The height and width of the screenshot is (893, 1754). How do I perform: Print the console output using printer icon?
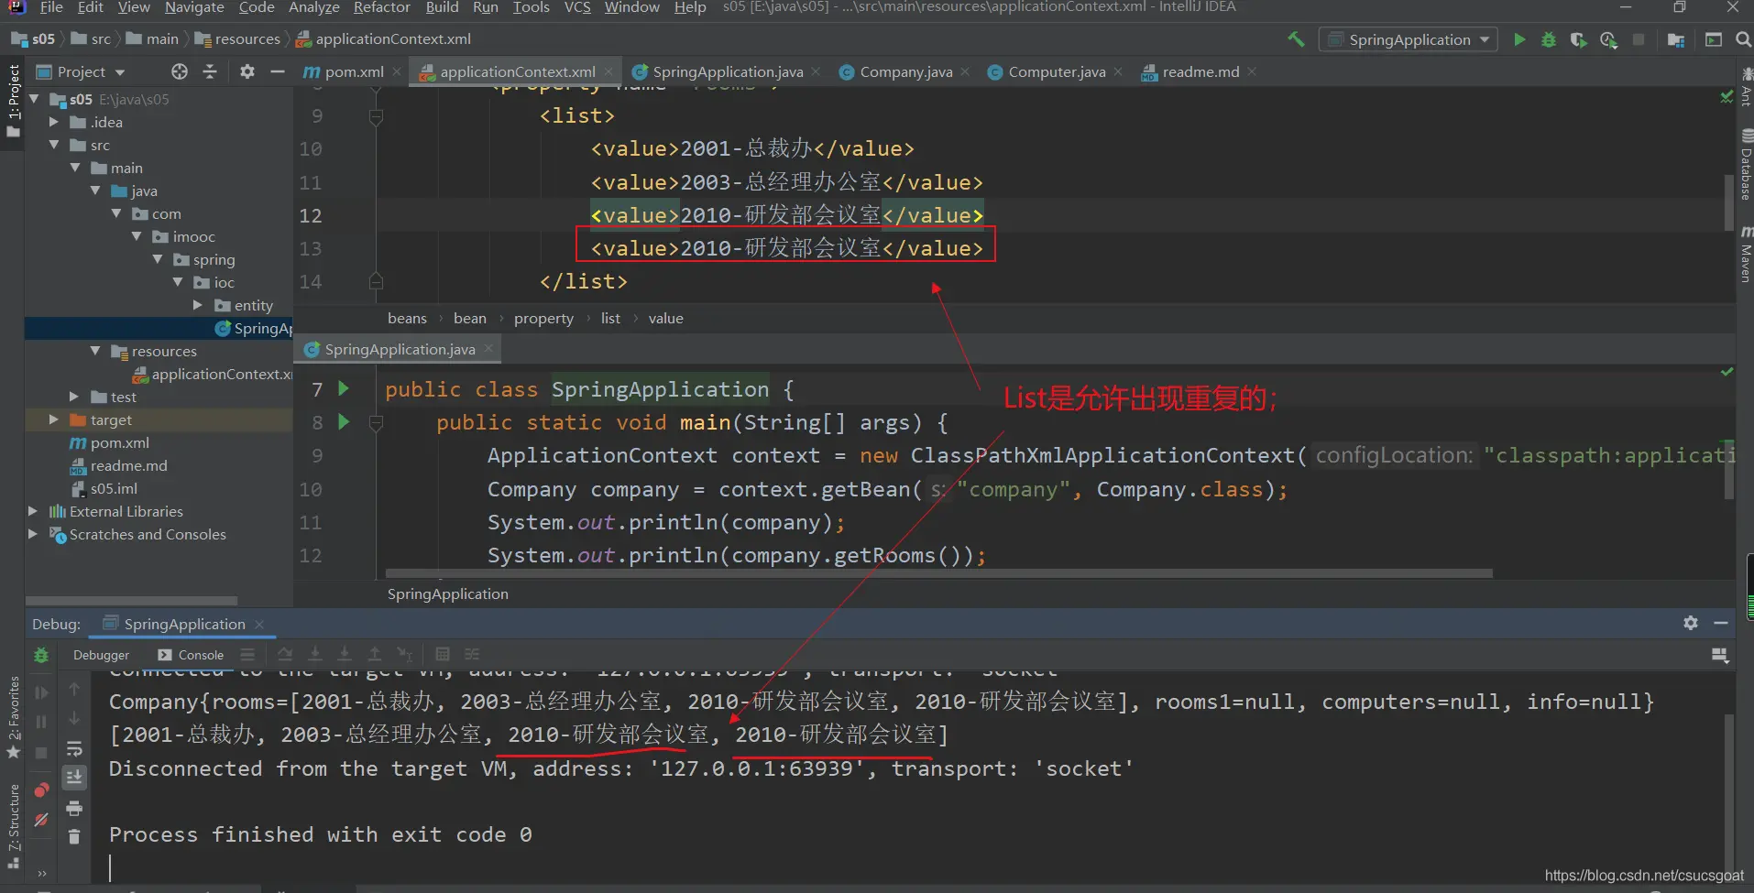pos(74,808)
